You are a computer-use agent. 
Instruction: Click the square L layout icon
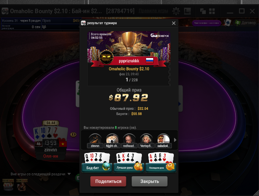click(x=187, y=11)
